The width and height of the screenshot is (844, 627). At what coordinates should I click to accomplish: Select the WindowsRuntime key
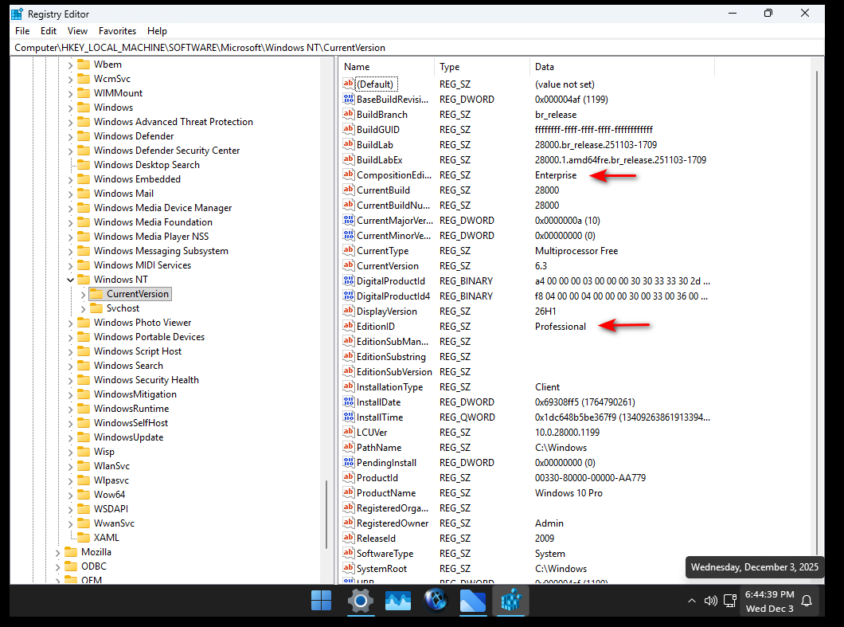coord(131,408)
